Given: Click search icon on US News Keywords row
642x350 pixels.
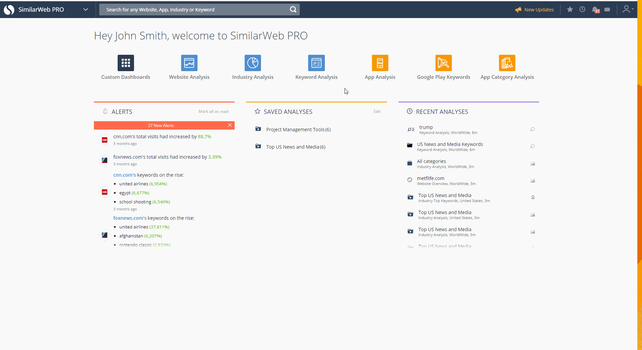Looking at the screenshot, I should (533, 146).
